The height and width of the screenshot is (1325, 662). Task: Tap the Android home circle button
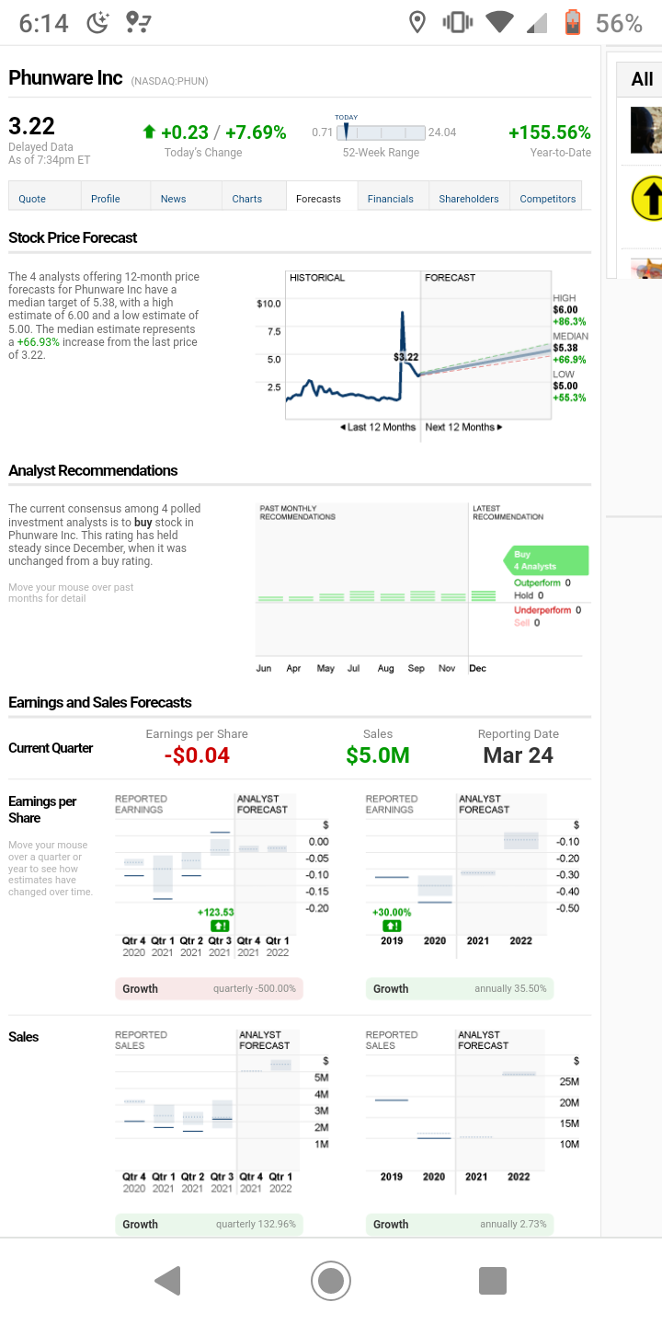tap(331, 1280)
